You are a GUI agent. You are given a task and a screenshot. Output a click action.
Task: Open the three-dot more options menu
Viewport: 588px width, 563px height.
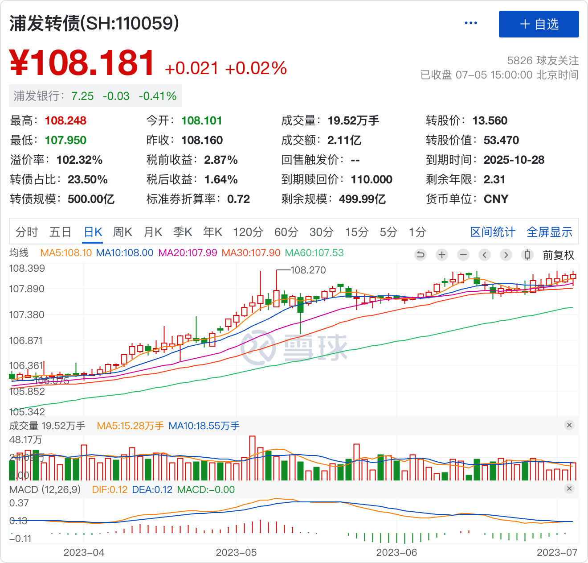tap(470, 23)
